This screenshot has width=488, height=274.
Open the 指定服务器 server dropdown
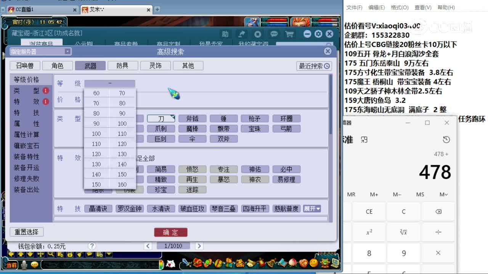click(68, 51)
